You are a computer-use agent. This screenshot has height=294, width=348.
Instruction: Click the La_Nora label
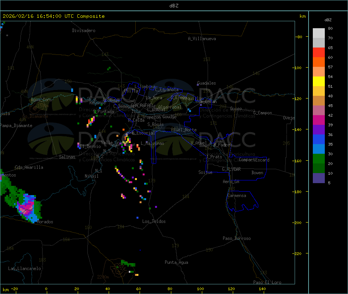[154, 98]
